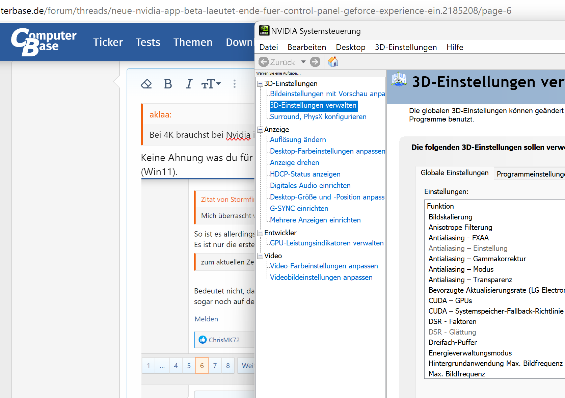Toggle bold in the forum editor
The image size is (565, 398).
[168, 84]
